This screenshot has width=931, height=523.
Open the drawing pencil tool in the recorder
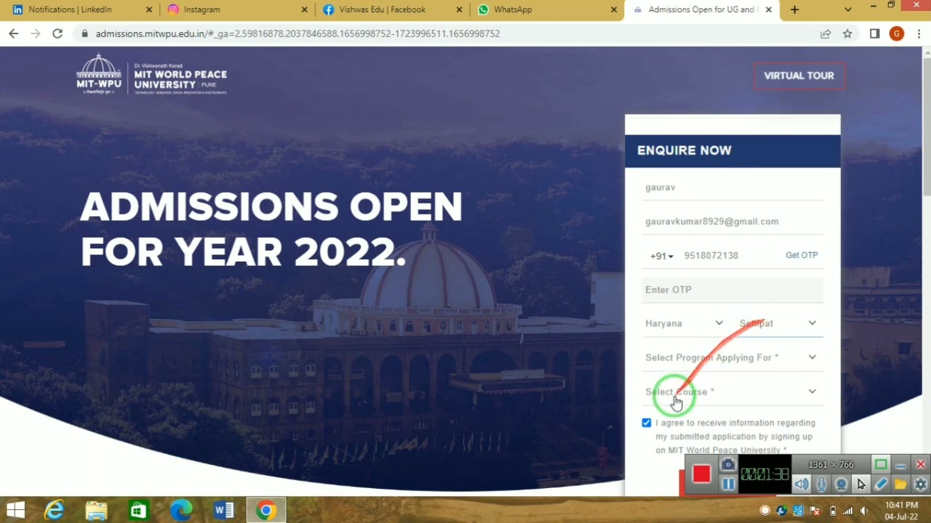(x=881, y=484)
